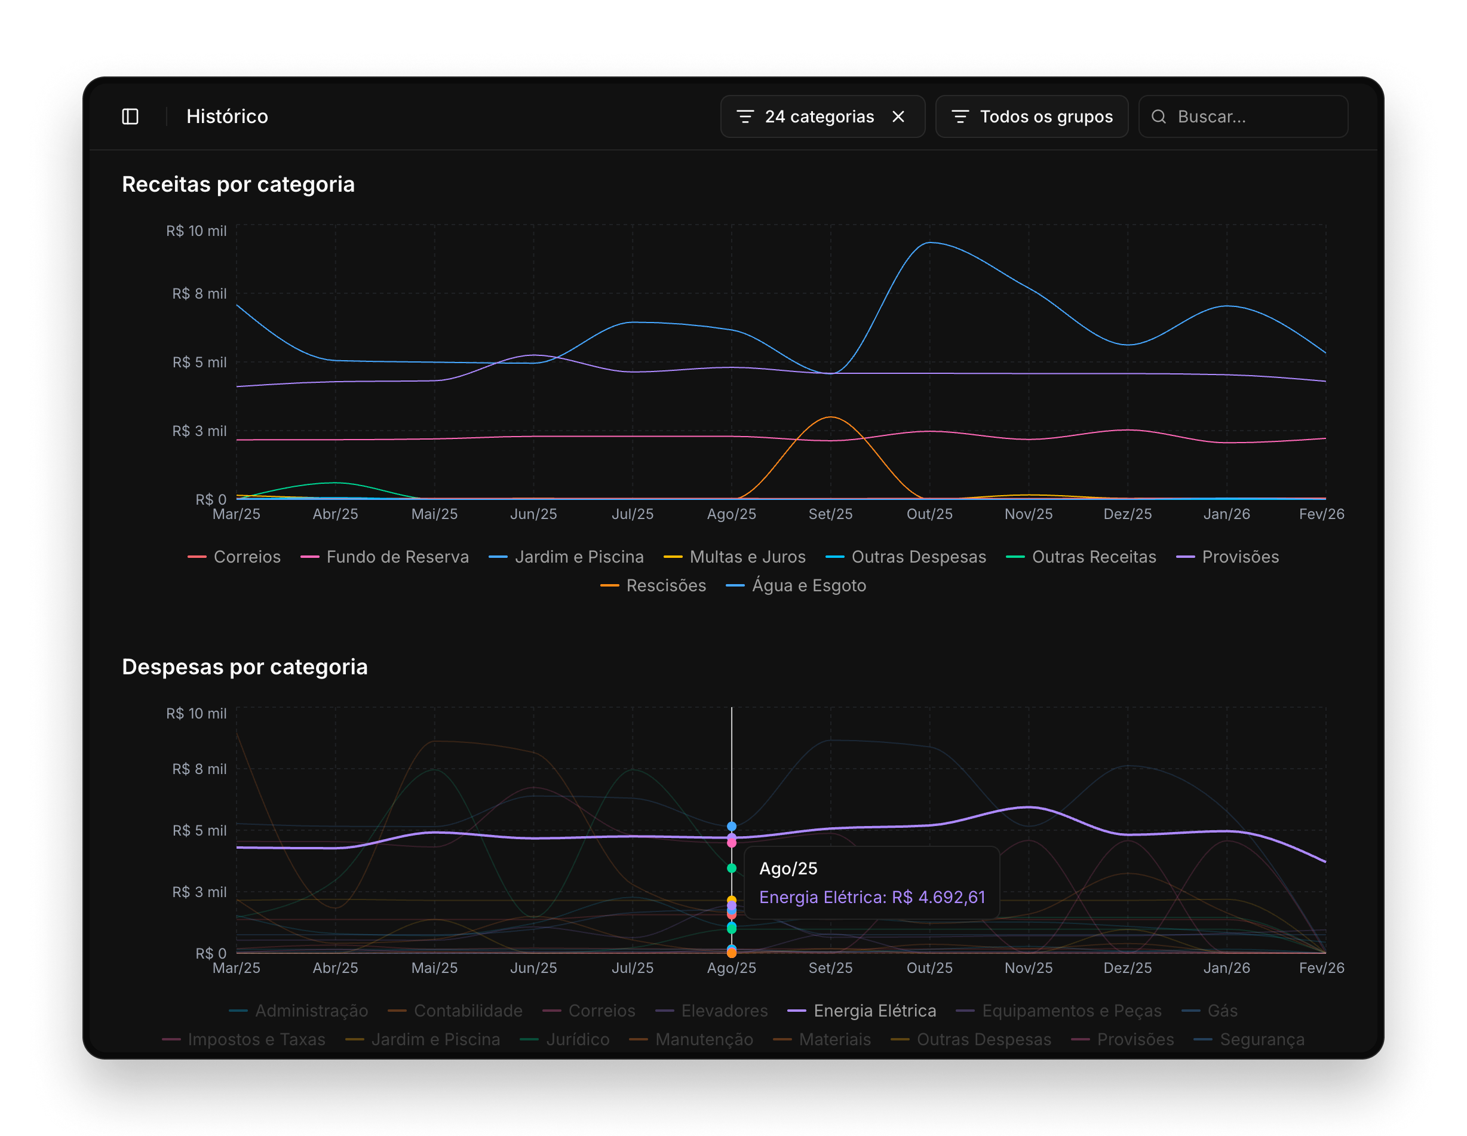Click the filter icon beside 24 categorias
The height and width of the screenshot is (1136, 1467).
point(745,117)
